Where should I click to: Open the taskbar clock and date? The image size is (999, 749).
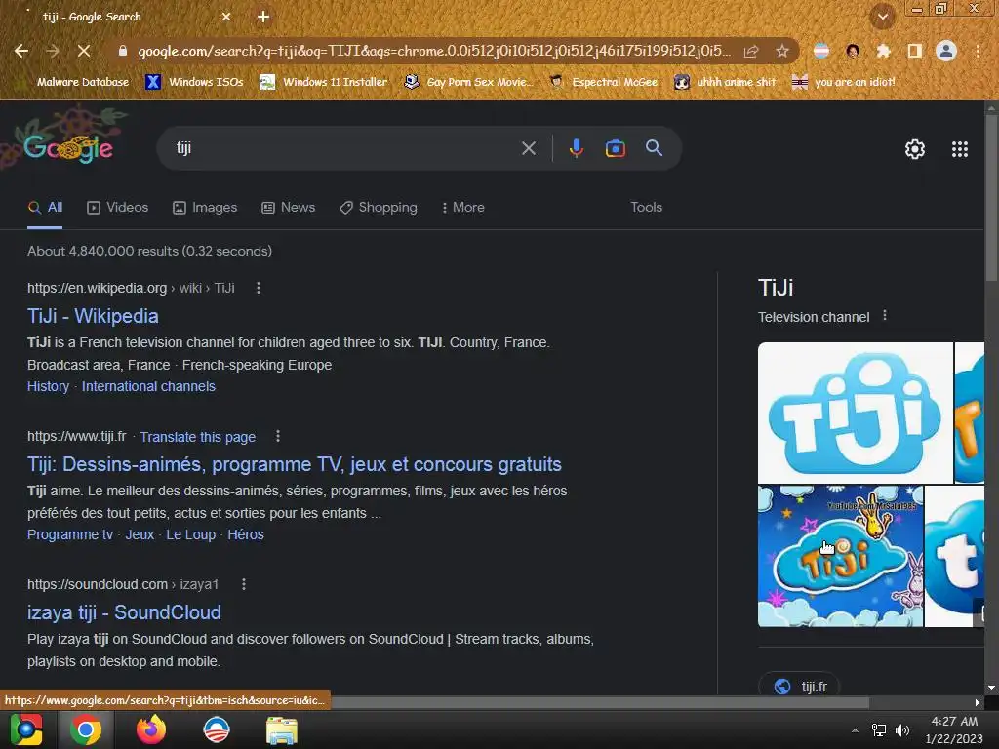(954, 729)
